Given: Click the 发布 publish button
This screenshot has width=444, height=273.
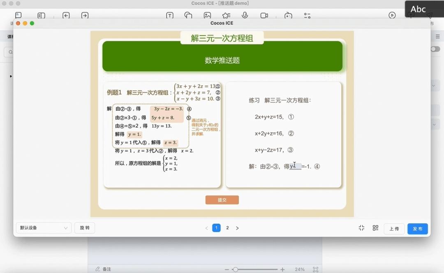Looking at the screenshot, I should (418, 229).
